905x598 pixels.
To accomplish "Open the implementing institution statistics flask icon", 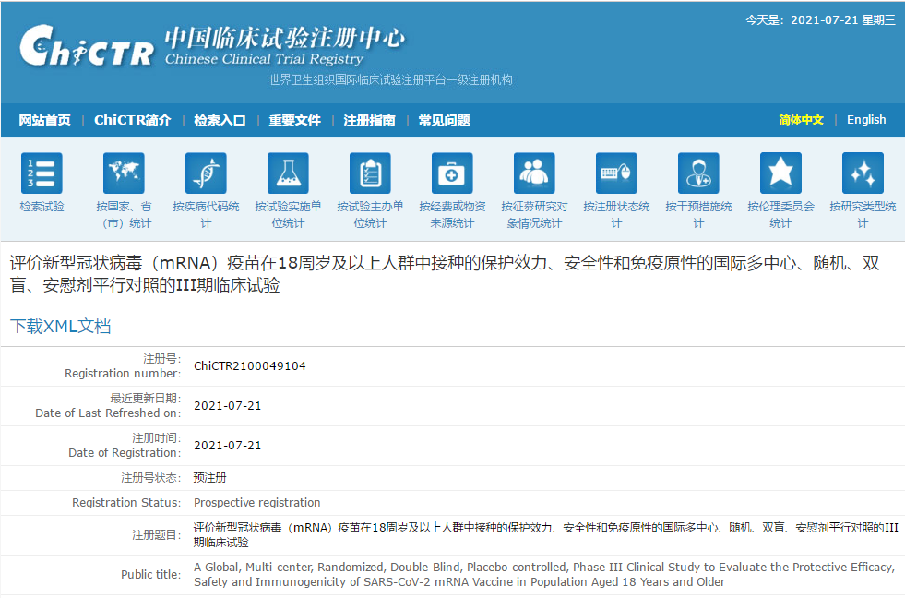I will point(288,173).
